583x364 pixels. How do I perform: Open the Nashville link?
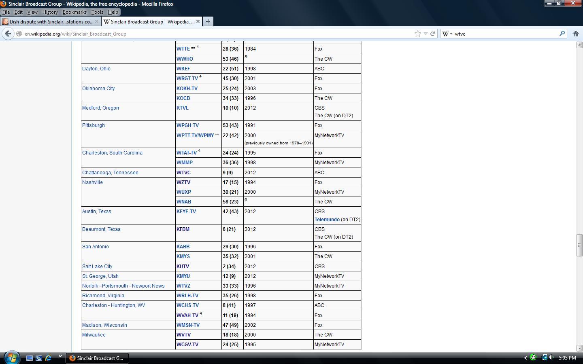coord(92,182)
